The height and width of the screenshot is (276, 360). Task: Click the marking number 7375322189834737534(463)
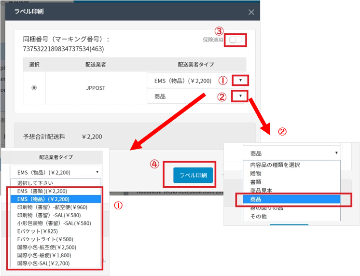pyautogui.click(x=63, y=49)
